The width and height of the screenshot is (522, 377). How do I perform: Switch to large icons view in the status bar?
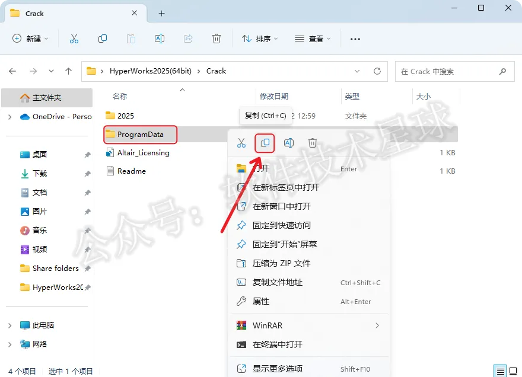[513, 371]
